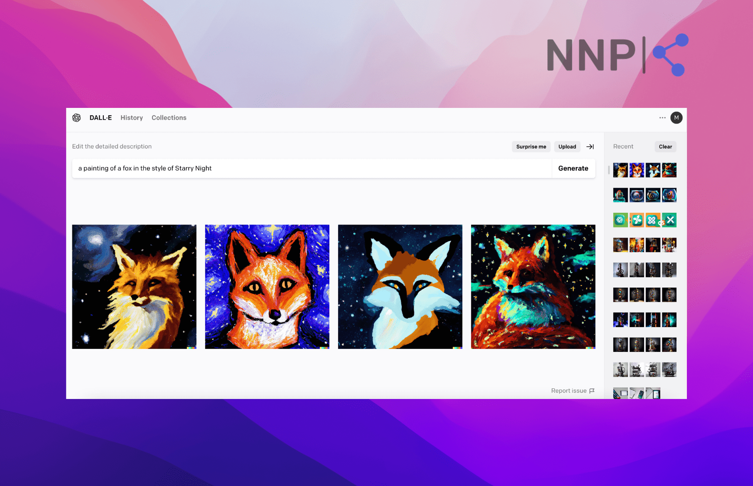The image size is (753, 486).
Task: Click the Surprise me button
Action: click(531, 147)
